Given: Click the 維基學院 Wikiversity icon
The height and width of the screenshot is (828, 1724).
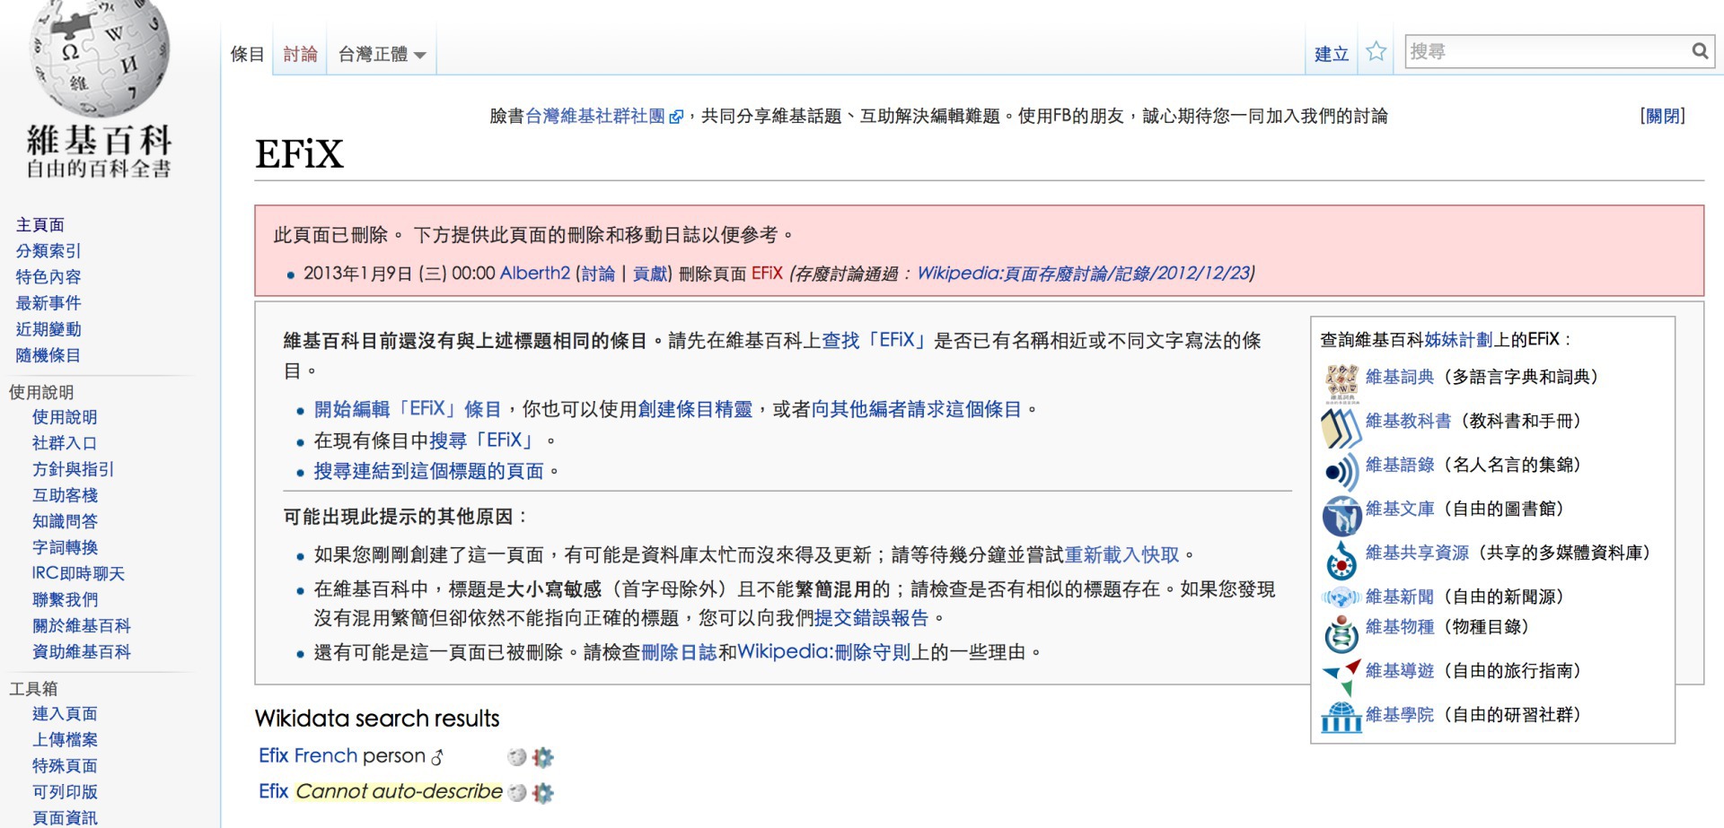Looking at the screenshot, I should [x=1341, y=717].
